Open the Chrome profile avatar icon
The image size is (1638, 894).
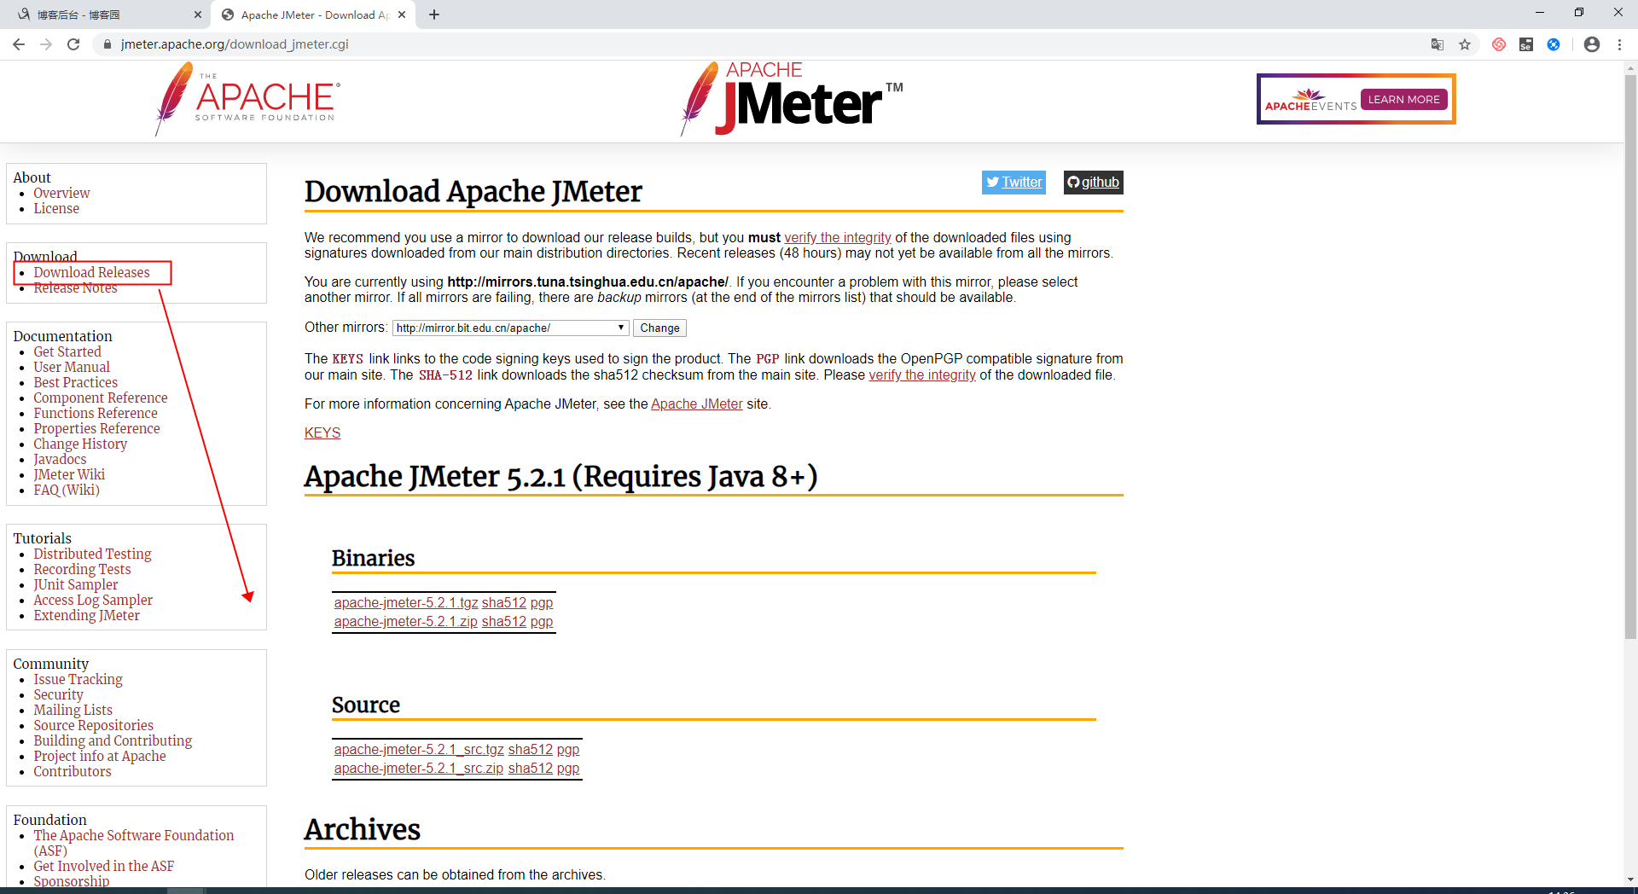pos(1592,44)
